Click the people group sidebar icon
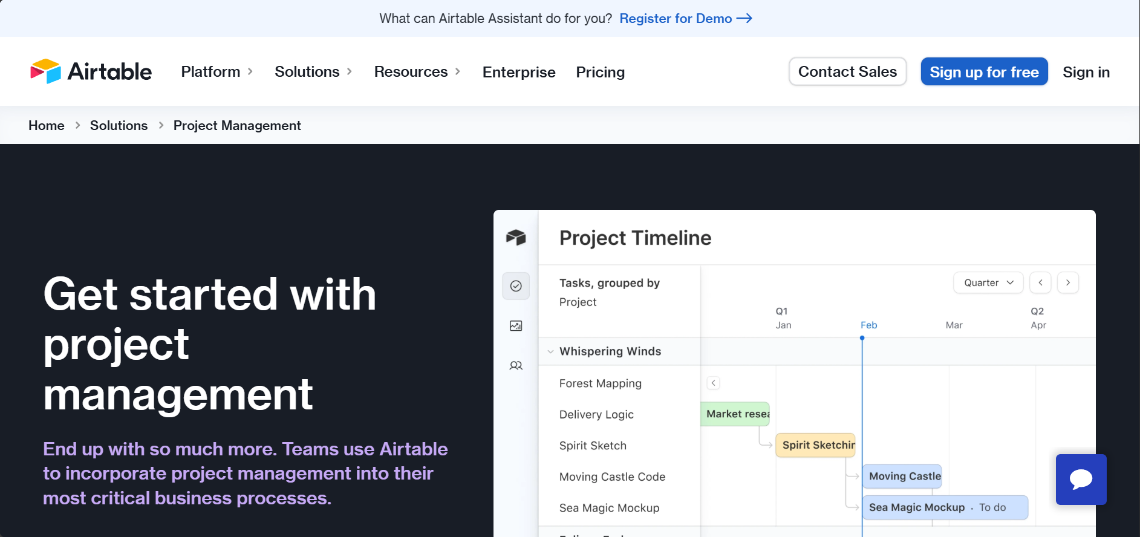Screen dimensions: 1140x537 point(516,366)
